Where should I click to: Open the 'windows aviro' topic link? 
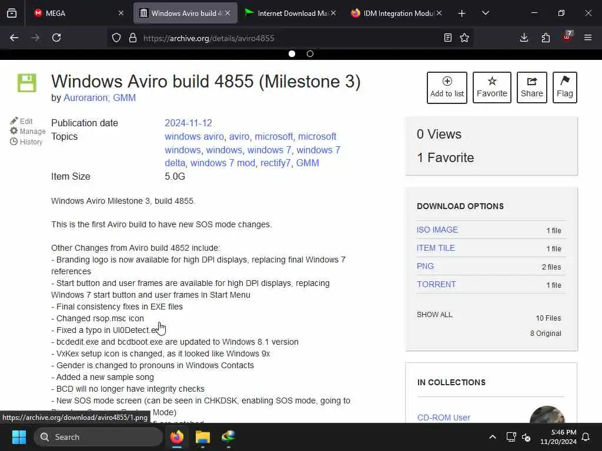194,136
